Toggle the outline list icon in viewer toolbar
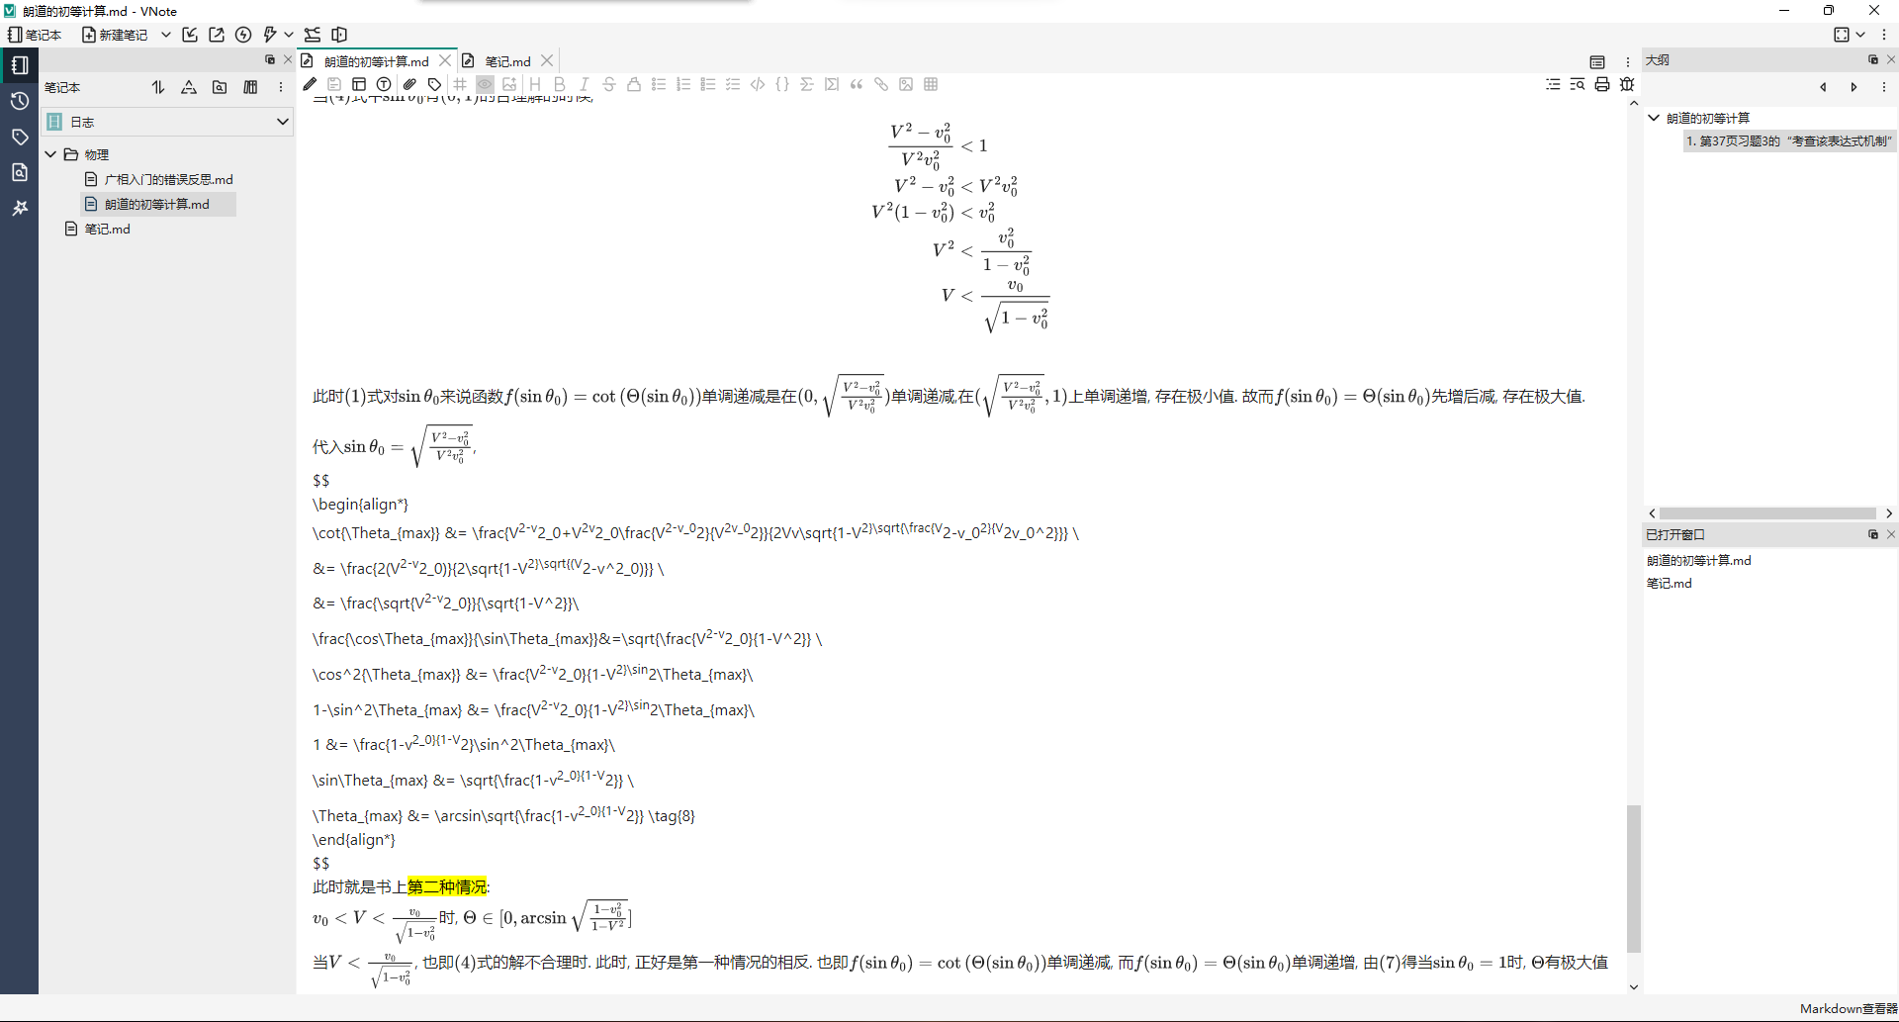The width and height of the screenshot is (1899, 1022). [x=1553, y=84]
